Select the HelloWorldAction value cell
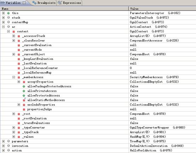This screenshot has height=153, width=196. [162, 151]
